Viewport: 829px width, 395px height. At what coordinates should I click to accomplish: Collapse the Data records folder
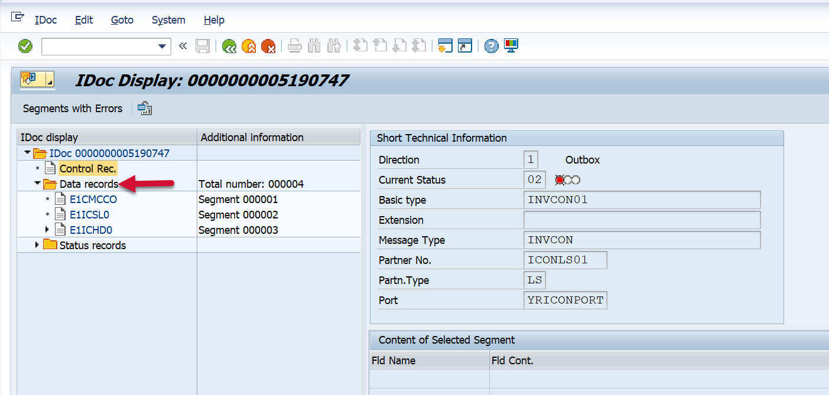click(x=37, y=184)
